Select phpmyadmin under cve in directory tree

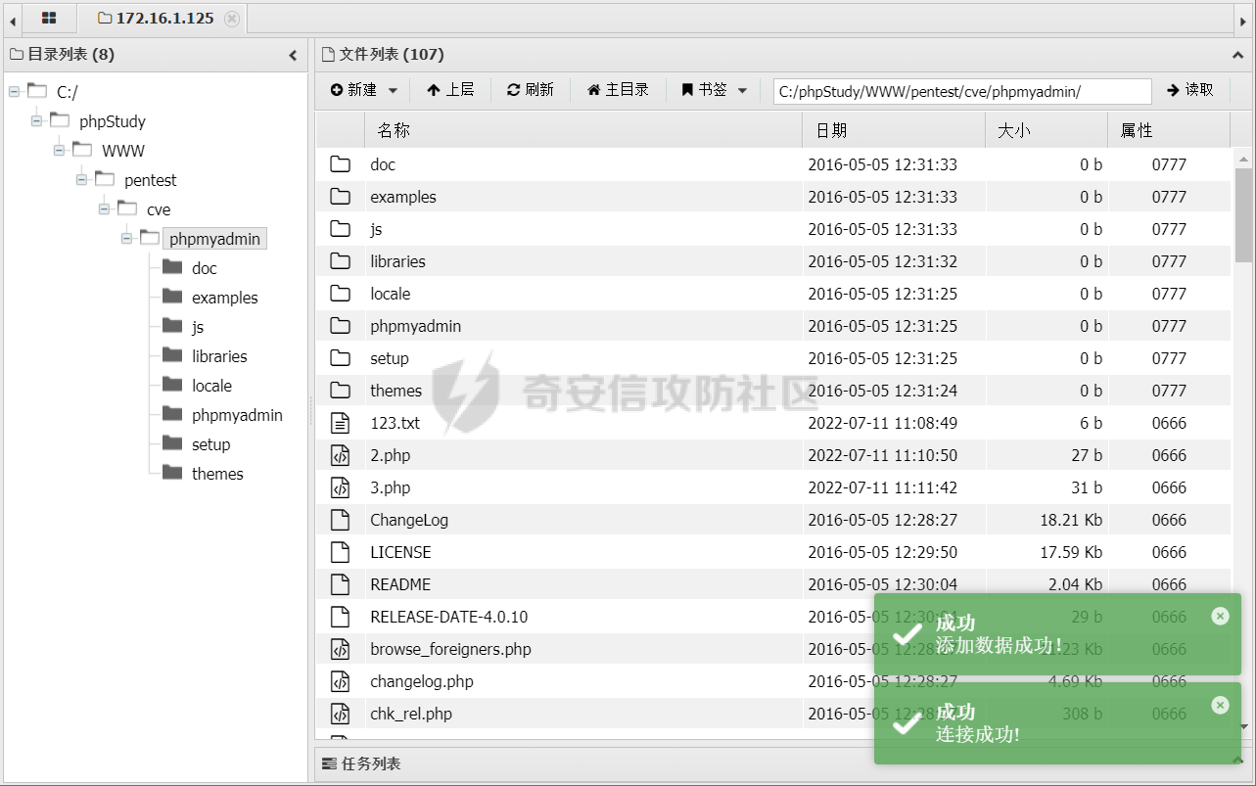click(x=214, y=239)
